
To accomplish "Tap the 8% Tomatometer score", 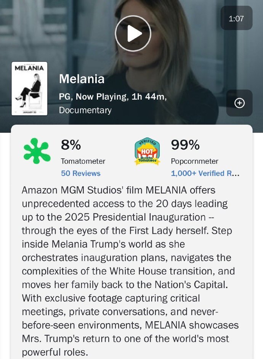I will (71, 145).
